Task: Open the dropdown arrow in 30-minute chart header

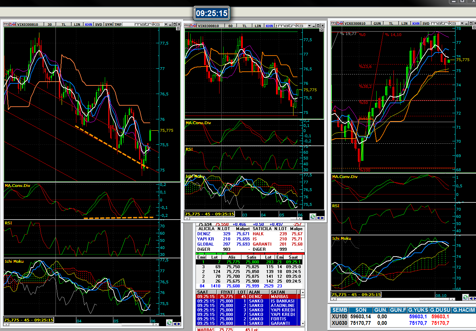Action: pyautogui.click(x=166, y=24)
